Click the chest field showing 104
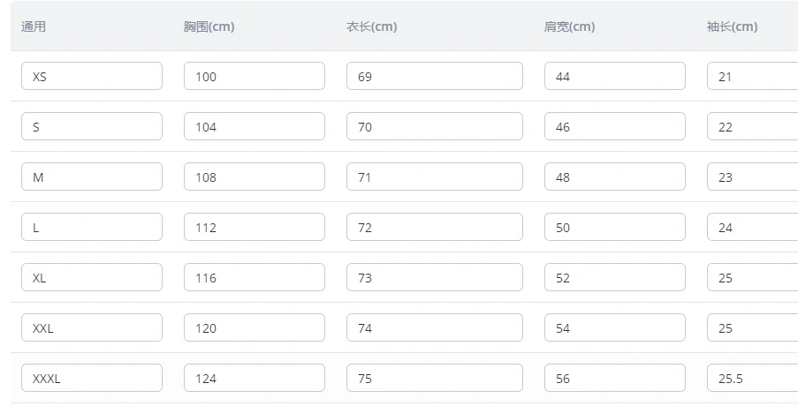Viewport: 798px width, 406px height. pyautogui.click(x=255, y=126)
